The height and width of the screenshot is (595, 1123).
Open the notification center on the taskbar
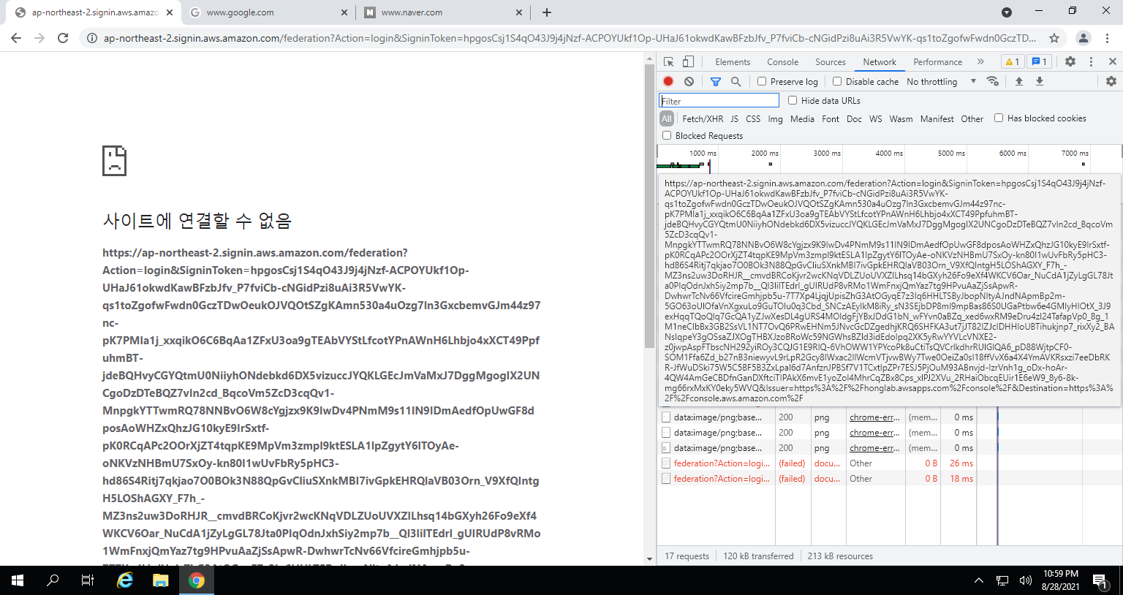(x=1100, y=580)
